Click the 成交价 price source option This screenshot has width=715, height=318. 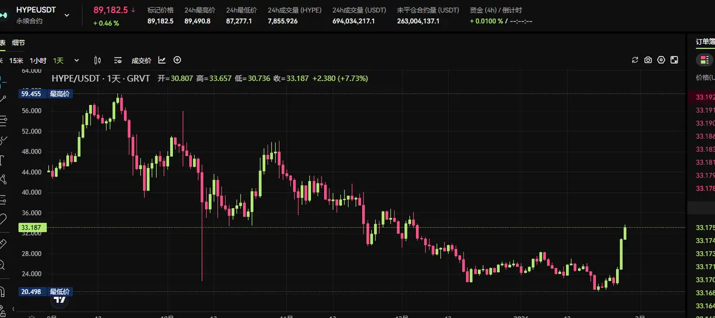pos(141,60)
